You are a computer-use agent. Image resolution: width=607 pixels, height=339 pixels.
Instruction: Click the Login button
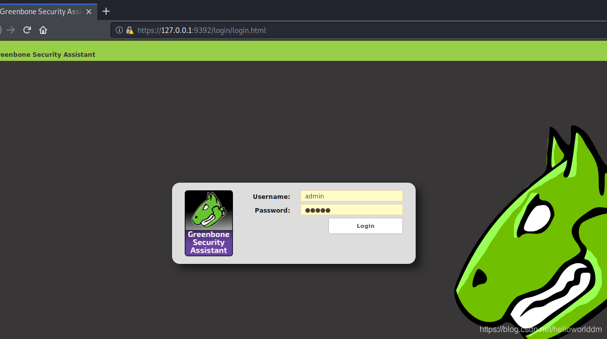click(x=365, y=226)
